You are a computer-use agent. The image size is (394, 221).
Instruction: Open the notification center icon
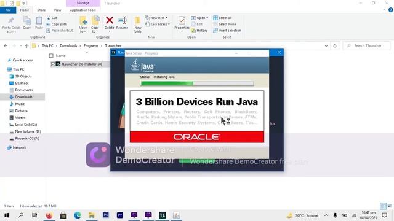(384, 215)
